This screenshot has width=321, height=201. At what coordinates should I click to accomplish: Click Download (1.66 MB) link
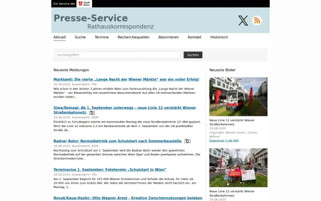coord(224,140)
